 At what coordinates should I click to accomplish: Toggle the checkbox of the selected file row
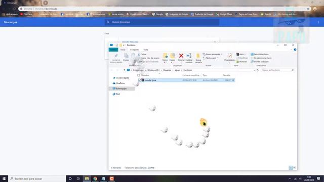pos(140,80)
